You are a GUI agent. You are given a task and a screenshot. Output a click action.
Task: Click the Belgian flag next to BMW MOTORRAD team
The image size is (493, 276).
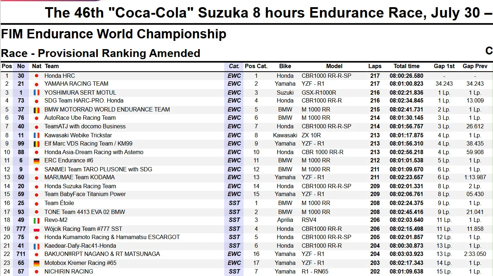[36, 110]
